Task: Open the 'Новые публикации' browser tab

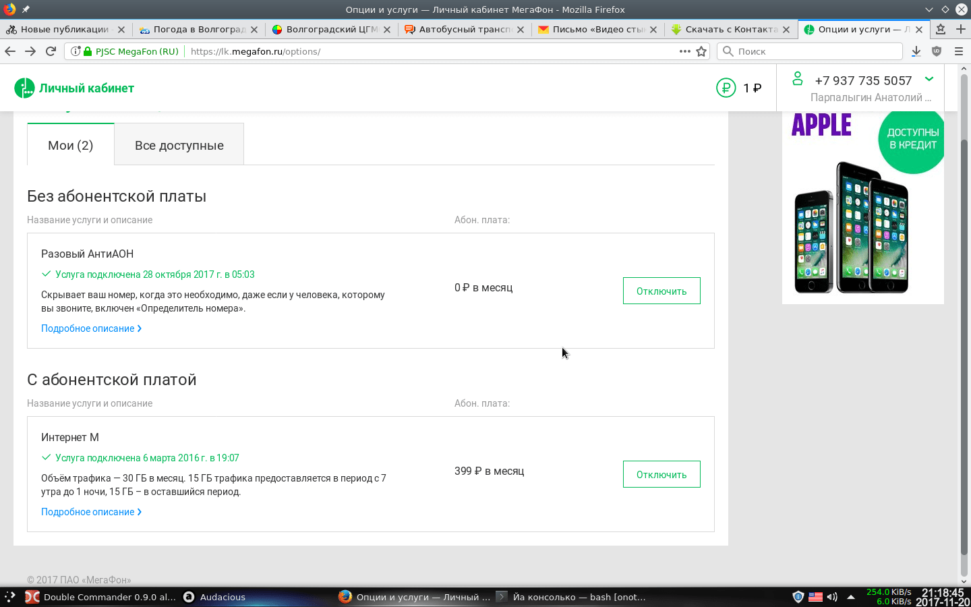Action: (x=65, y=29)
